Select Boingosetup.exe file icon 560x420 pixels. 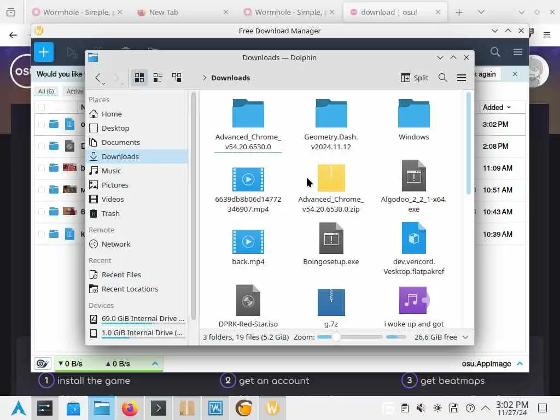pyautogui.click(x=331, y=238)
